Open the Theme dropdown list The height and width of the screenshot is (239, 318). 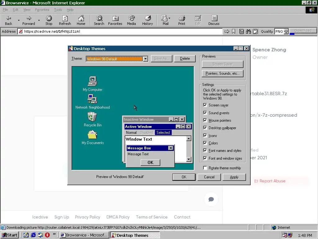(x=145, y=59)
